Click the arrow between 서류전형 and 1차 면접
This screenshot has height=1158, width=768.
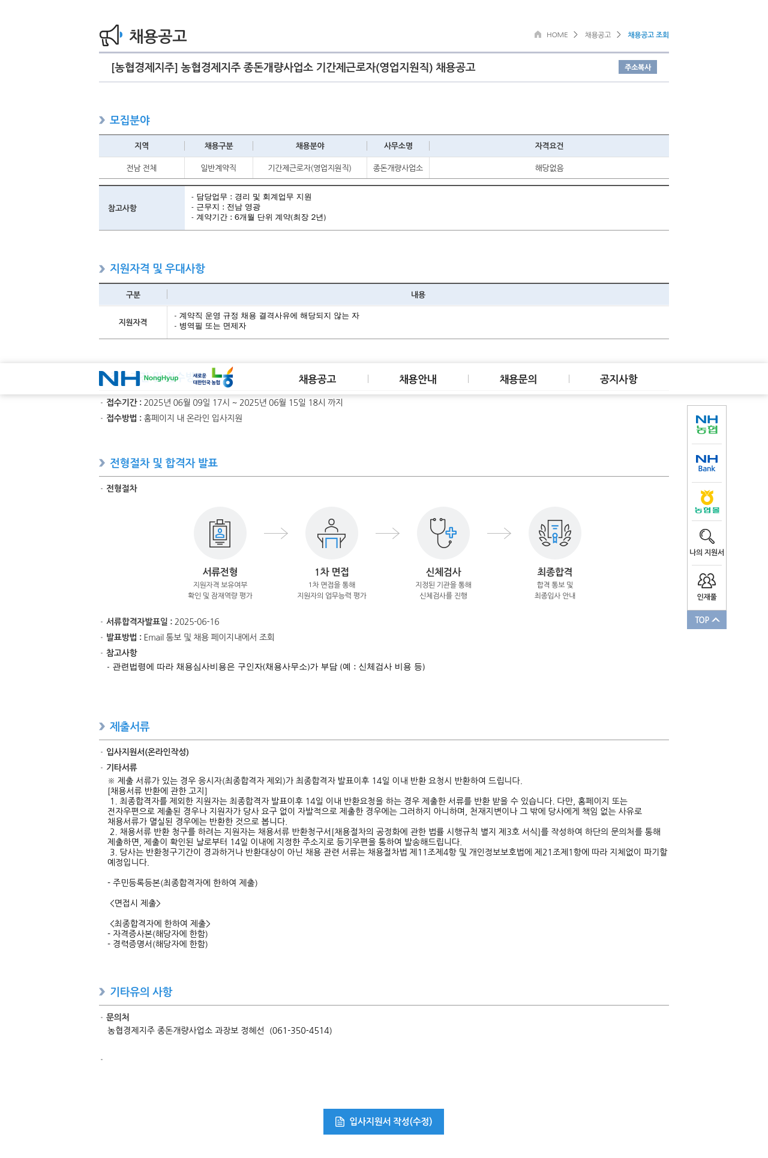[276, 533]
